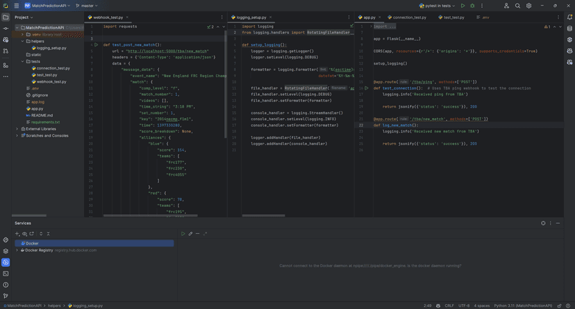Open the pytest in tests run configuration dropdown
This screenshot has height=309, width=575.
[x=437, y=6]
